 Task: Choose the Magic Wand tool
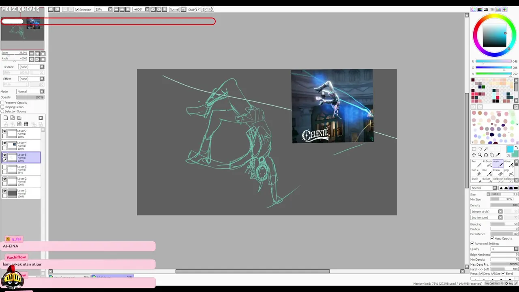click(486, 149)
